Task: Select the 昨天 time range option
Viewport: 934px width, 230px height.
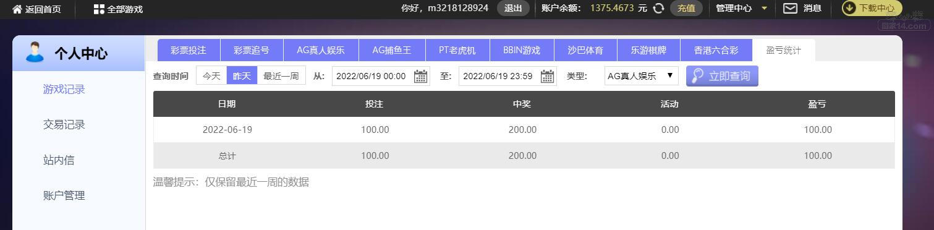Action: pos(242,75)
